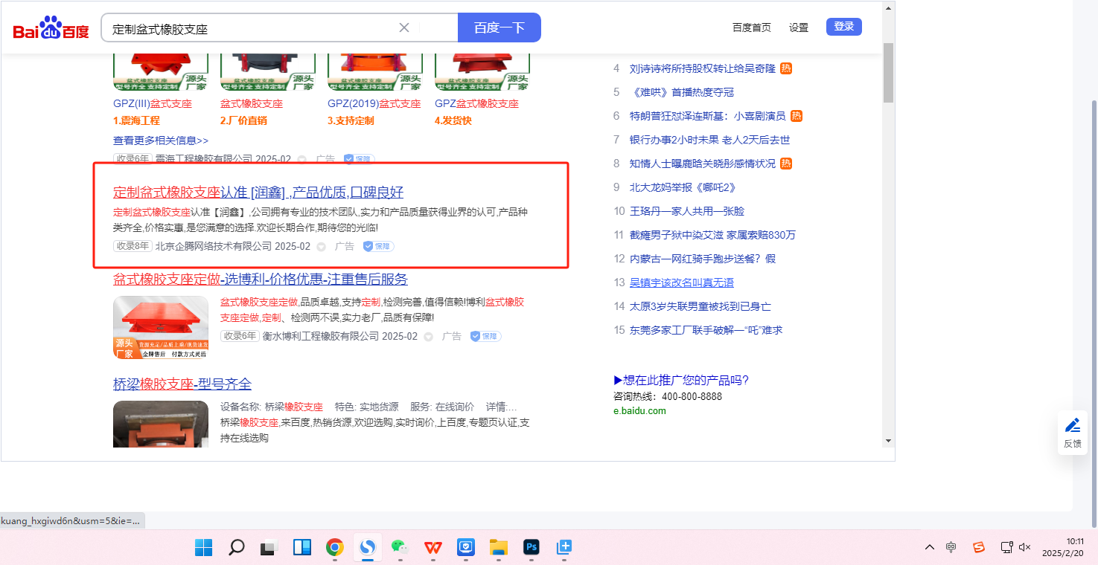Expand the hidden system tray icons chevron
The image size is (1098, 565).
[930, 547]
